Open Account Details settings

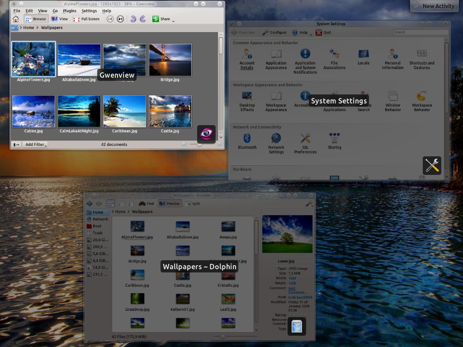(247, 59)
